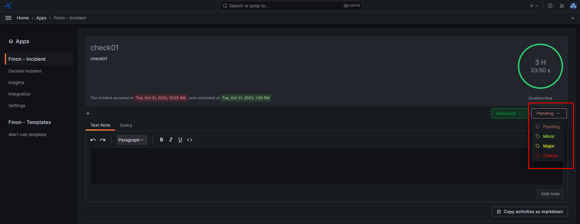Insert code block using code icon
The width and height of the screenshot is (580, 224).
click(190, 140)
